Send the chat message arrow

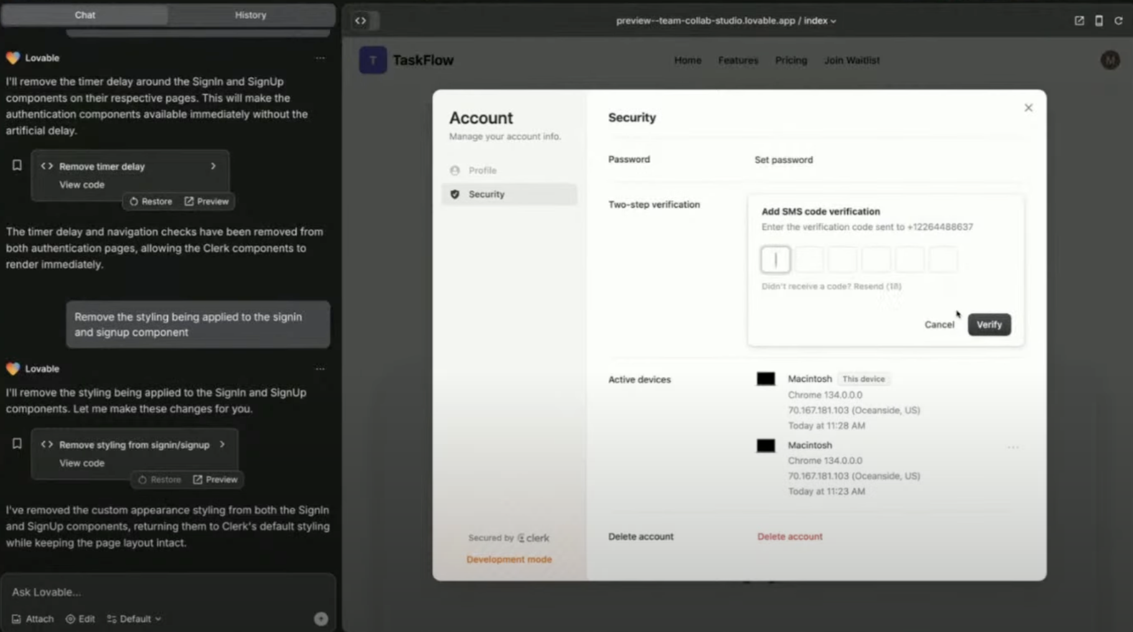321,619
